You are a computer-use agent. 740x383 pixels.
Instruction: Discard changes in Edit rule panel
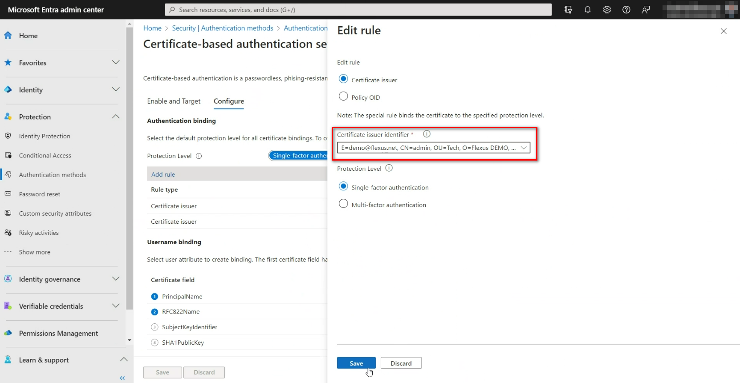[401, 363]
